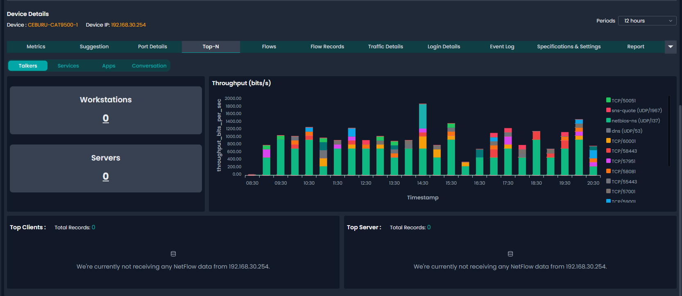Screen dimensions: 682x296
Task: Click the Throughput (bits/s) chart title
Action: pos(241,83)
